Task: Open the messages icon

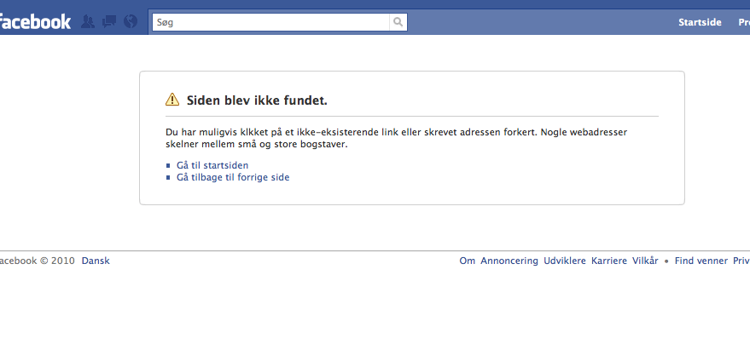Action: (x=109, y=22)
